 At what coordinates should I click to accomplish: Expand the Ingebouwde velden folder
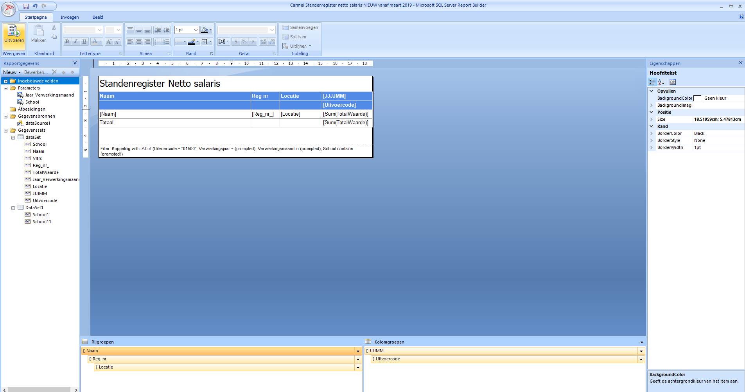[x=6, y=81]
